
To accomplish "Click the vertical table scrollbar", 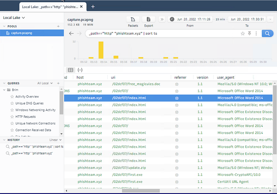I will 275,120.
